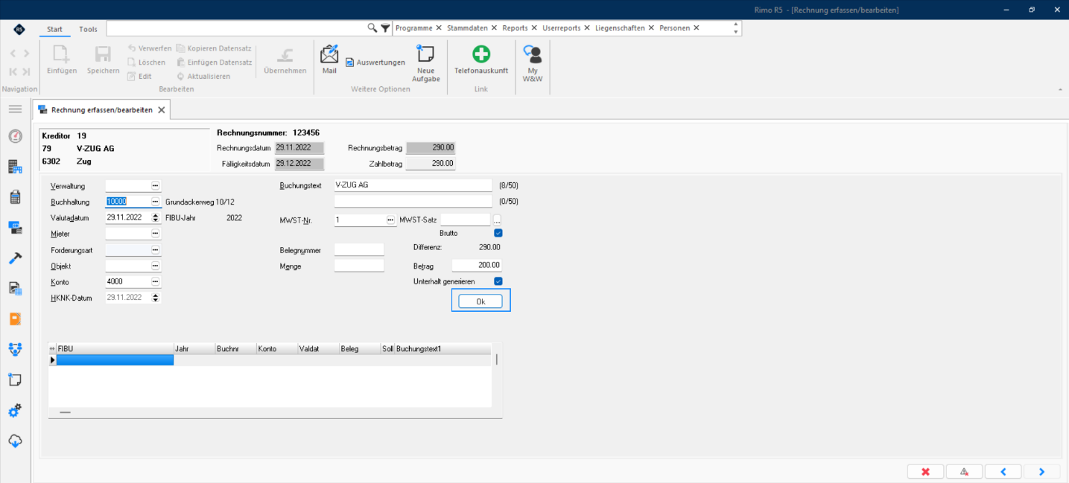
Task: Create a new task with Neue Aufgabe
Action: pyautogui.click(x=426, y=63)
